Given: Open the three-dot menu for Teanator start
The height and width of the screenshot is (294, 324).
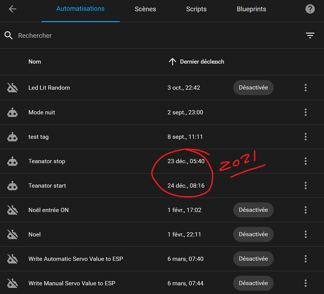Looking at the screenshot, I should point(306,186).
